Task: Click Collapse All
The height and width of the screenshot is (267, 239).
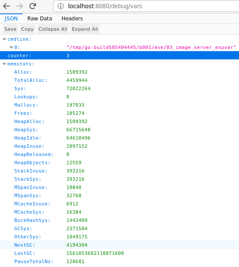Action: [53, 29]
